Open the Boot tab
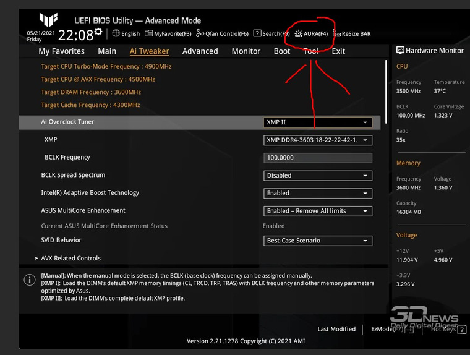This screenshot has height=355, width=470. pos(282,51)
